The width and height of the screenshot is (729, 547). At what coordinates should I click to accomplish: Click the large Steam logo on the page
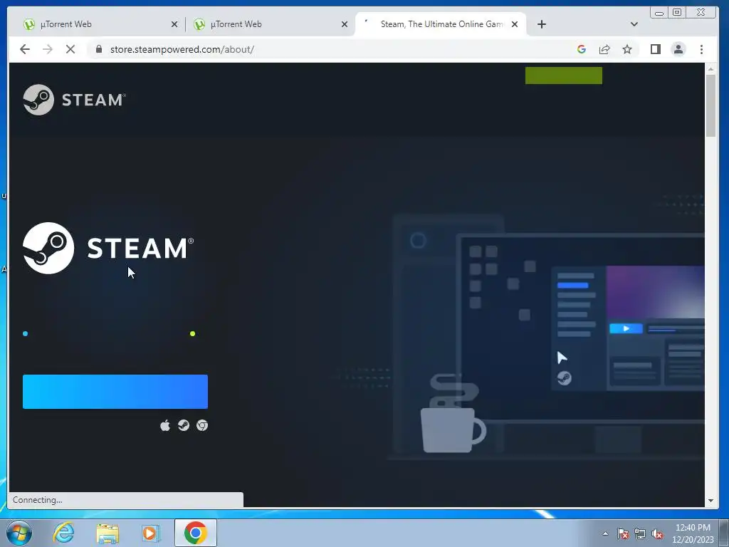coord(108,248)
